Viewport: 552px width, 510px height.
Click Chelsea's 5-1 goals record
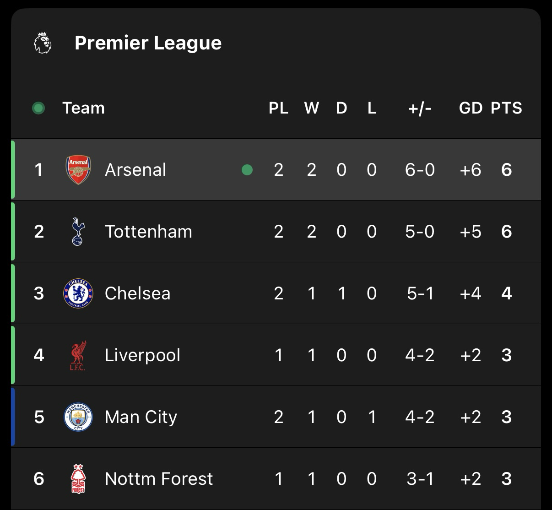point(420,293)
